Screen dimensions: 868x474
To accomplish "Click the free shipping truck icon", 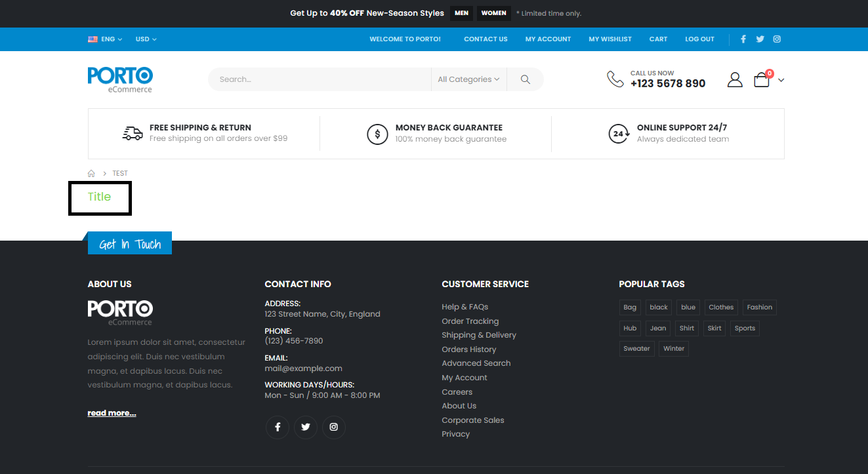I will click(133, 134).
